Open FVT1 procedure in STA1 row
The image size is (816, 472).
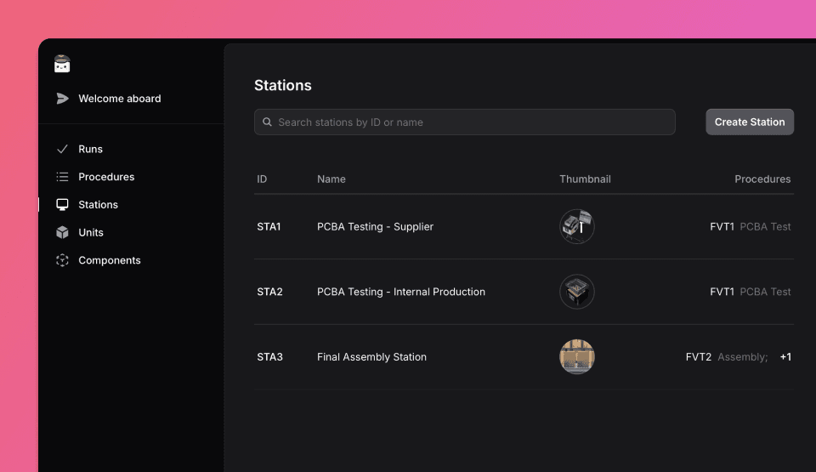pyautogui.click(x=750, y=226)
